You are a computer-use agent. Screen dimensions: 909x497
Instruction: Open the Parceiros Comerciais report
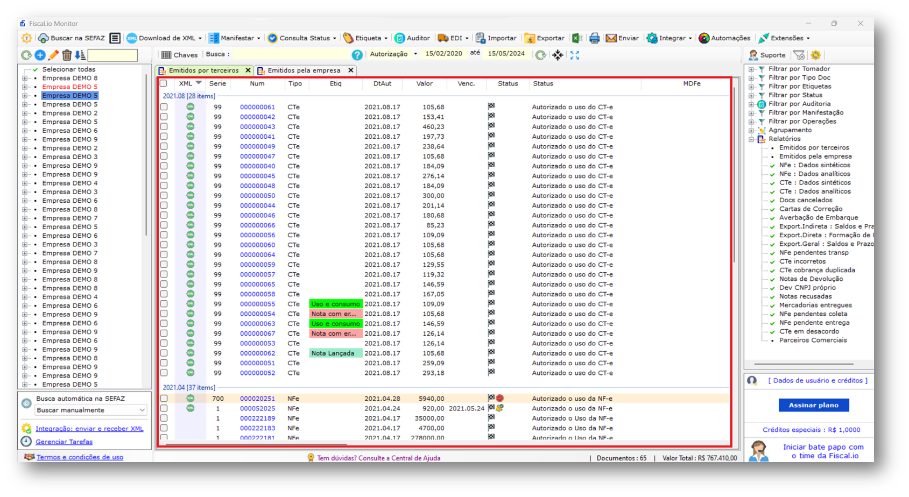[813, 340]
